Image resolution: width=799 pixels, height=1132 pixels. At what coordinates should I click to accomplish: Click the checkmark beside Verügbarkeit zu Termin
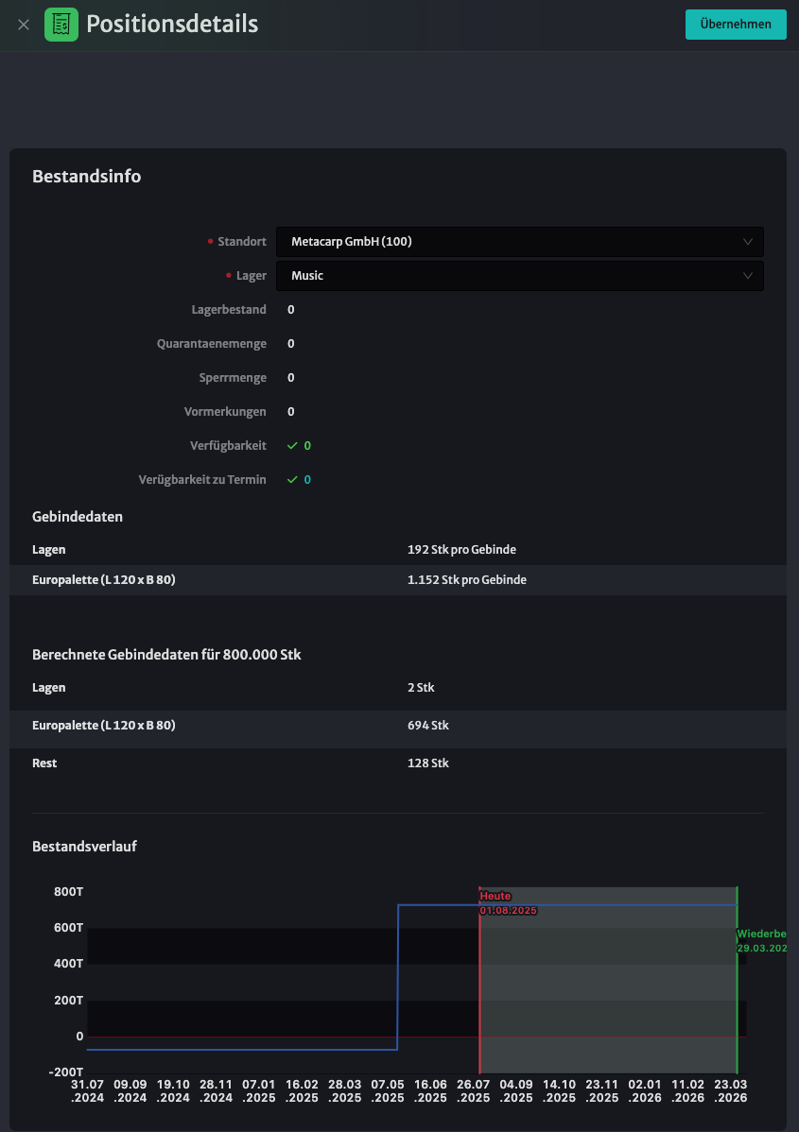(x=292, y=480)
